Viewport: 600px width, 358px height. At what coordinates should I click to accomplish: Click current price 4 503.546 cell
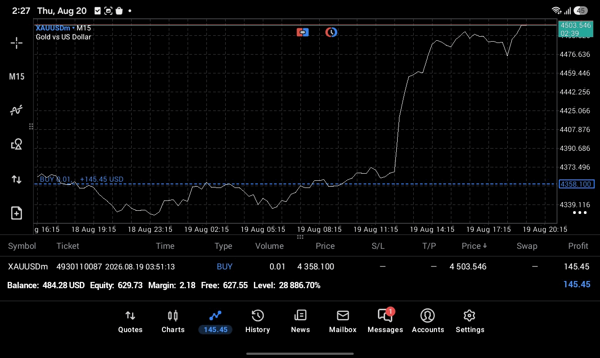pos(468,267)
